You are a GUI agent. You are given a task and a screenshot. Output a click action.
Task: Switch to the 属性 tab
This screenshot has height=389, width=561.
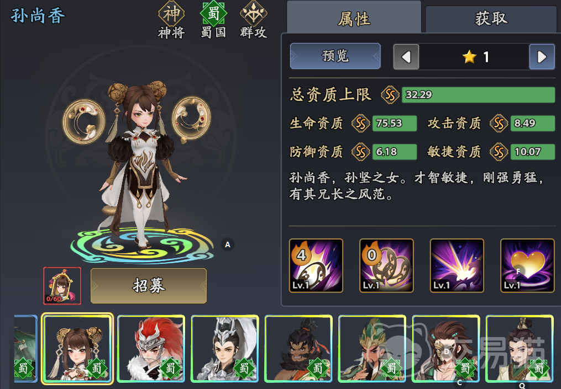(354, 18)
